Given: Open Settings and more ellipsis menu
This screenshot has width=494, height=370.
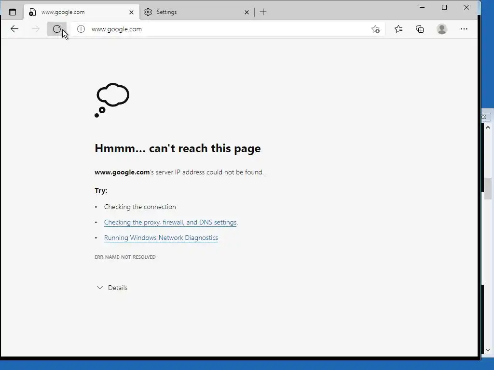Looking at the screenshot, I should (x=464, y=29).
